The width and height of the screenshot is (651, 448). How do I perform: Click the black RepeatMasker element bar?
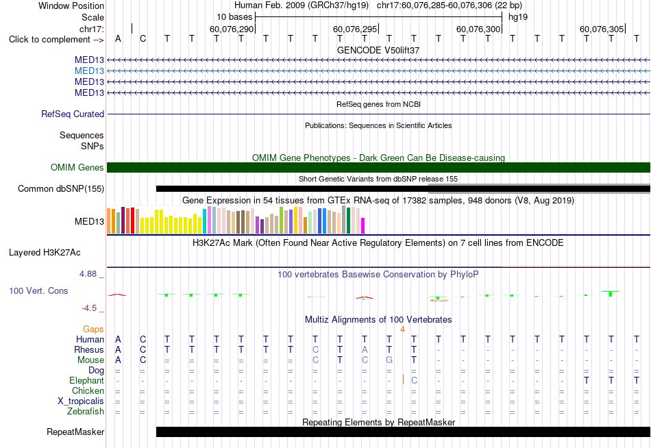coord(403,432)
